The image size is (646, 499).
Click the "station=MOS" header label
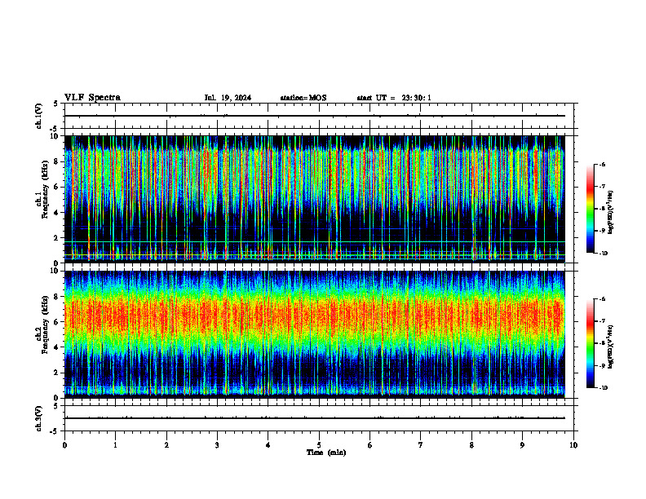pyautogui.click(x=303, y=98)
